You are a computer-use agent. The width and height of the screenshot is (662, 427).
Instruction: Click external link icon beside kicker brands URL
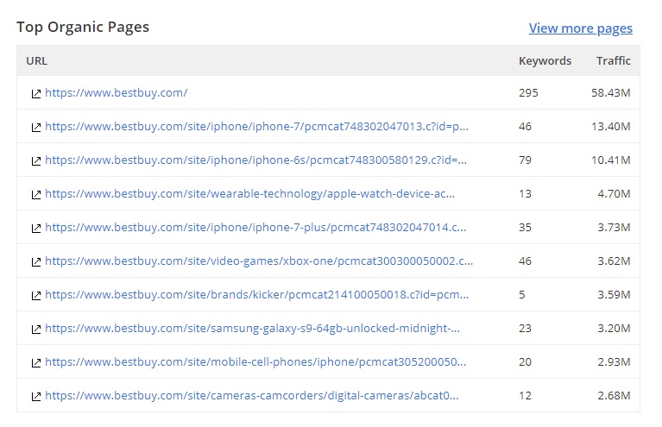tap(35, 295)
